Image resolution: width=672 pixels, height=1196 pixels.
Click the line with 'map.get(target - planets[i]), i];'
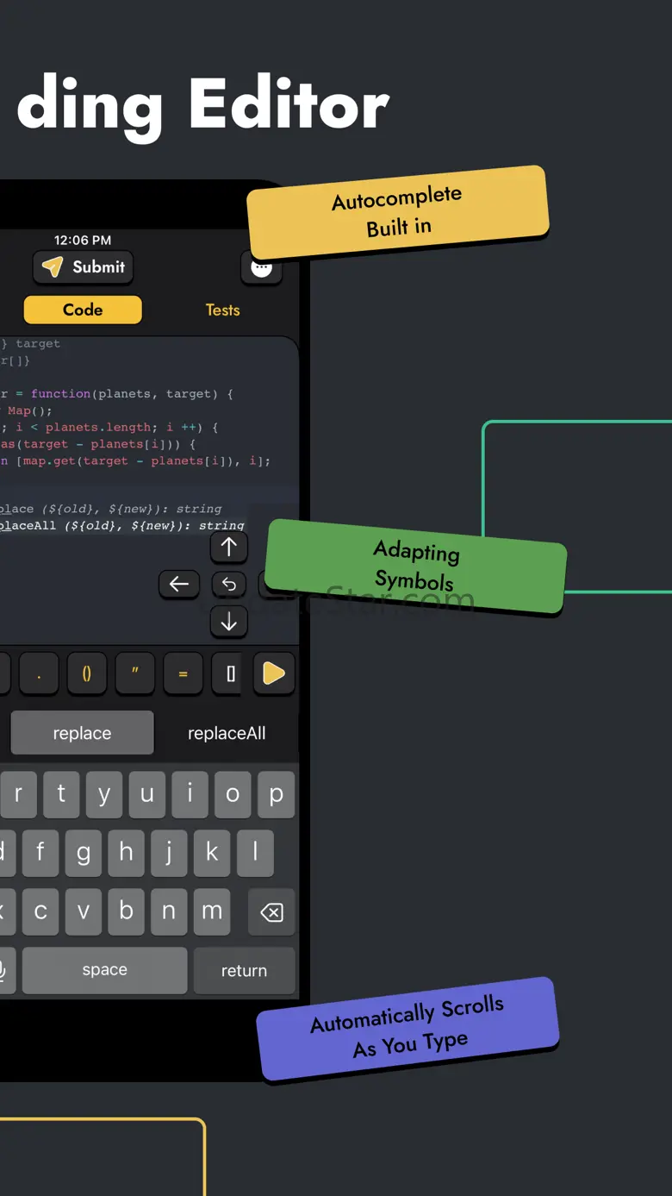tap(135, 460)
